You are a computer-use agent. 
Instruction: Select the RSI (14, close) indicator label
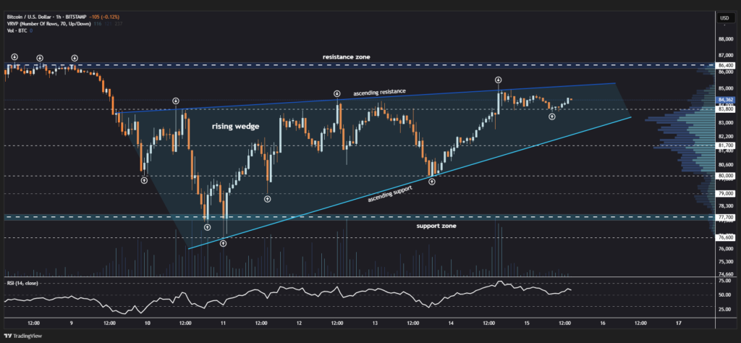point(22,283)
